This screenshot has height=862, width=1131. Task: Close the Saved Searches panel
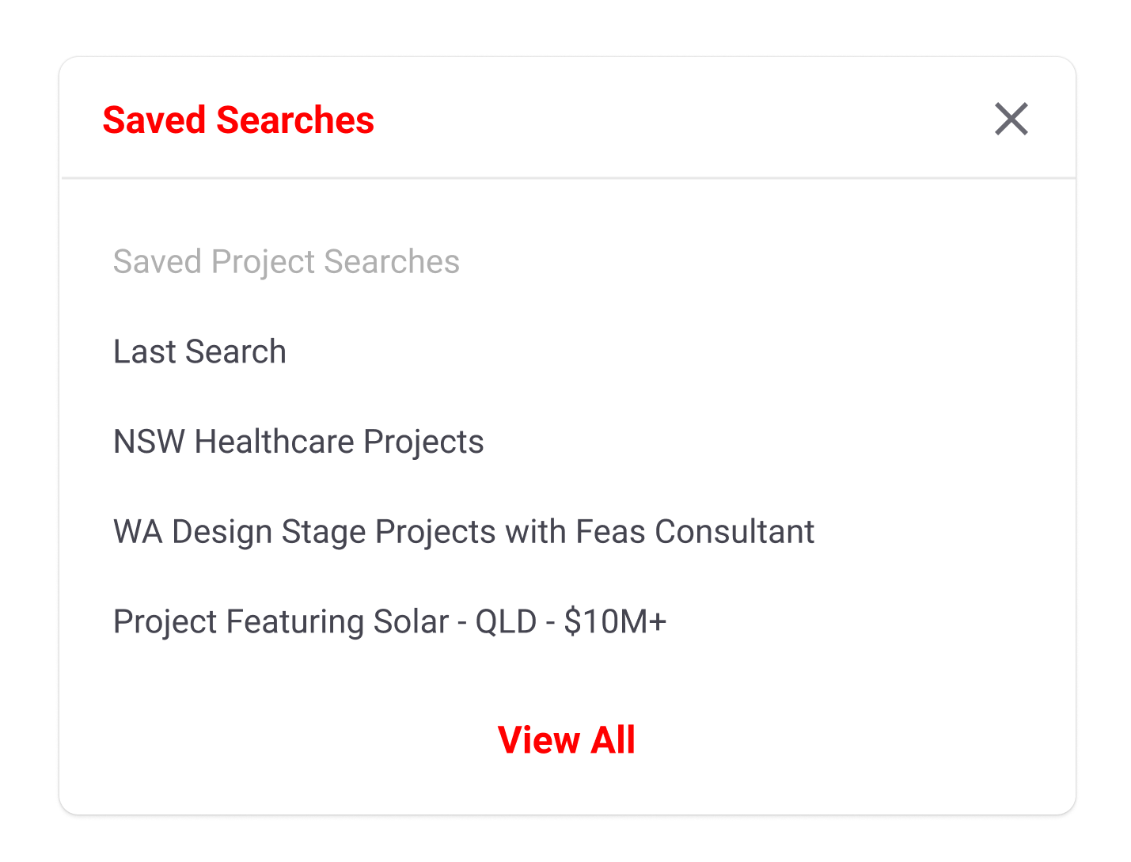coord(1011,120)
